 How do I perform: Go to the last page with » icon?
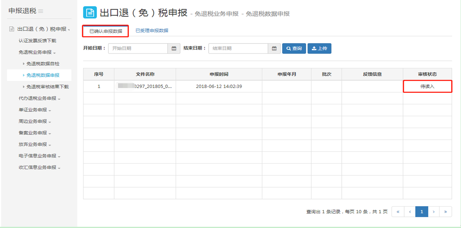[x=446, y=212]
